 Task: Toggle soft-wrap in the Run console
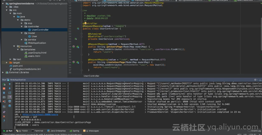[10, 93]
